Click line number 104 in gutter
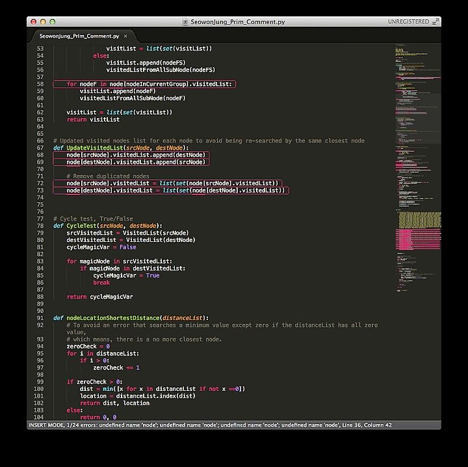Screen dimensions: 468x467 [x=38, y=417]
